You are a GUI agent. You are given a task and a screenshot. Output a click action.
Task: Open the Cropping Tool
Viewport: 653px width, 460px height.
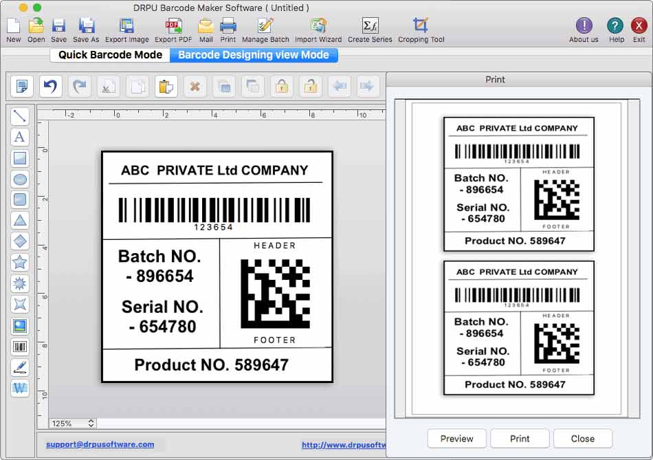click(x=421, y=30)
